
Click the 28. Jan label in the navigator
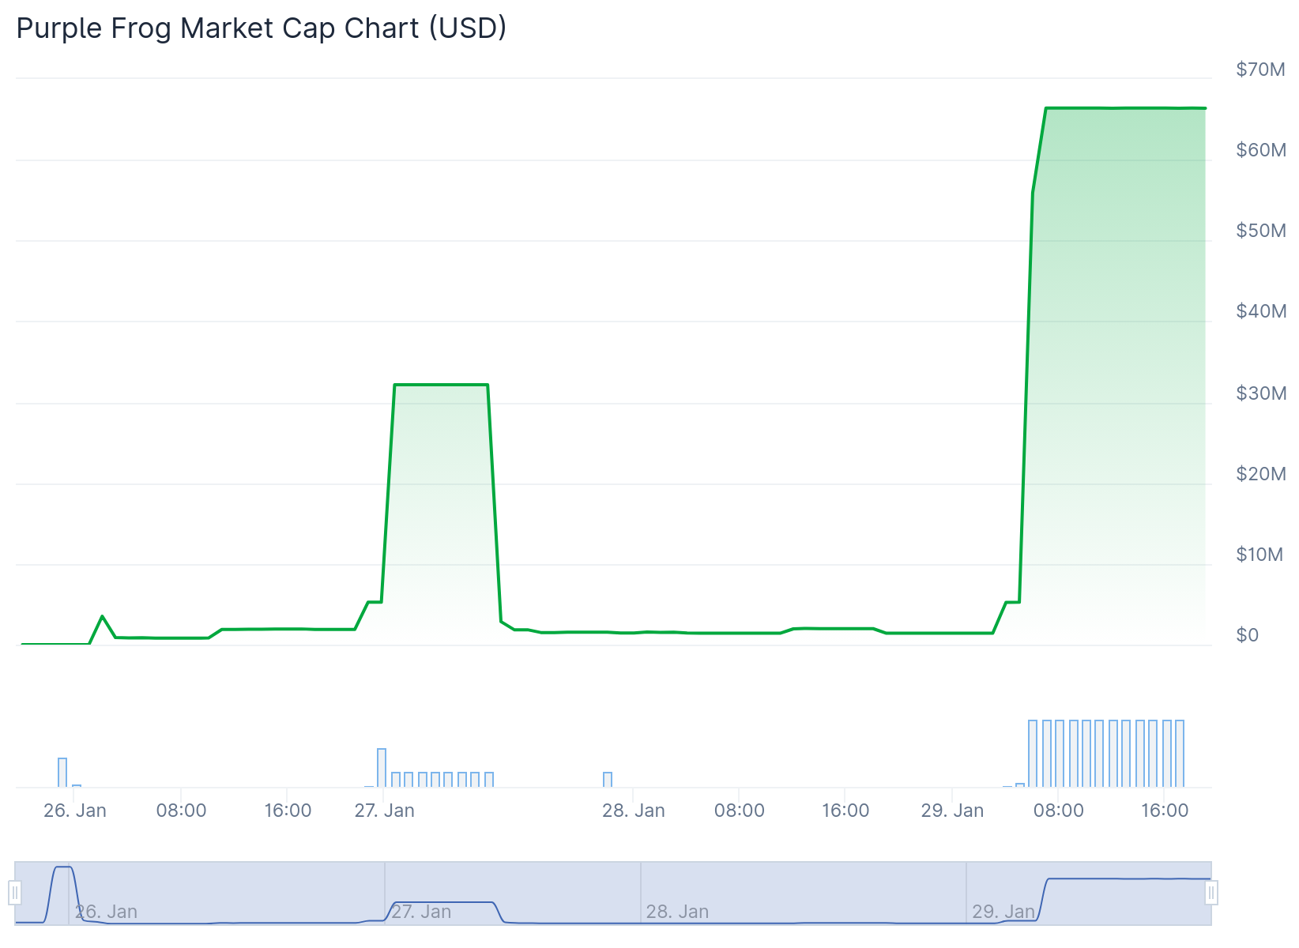tap(677, 912)
